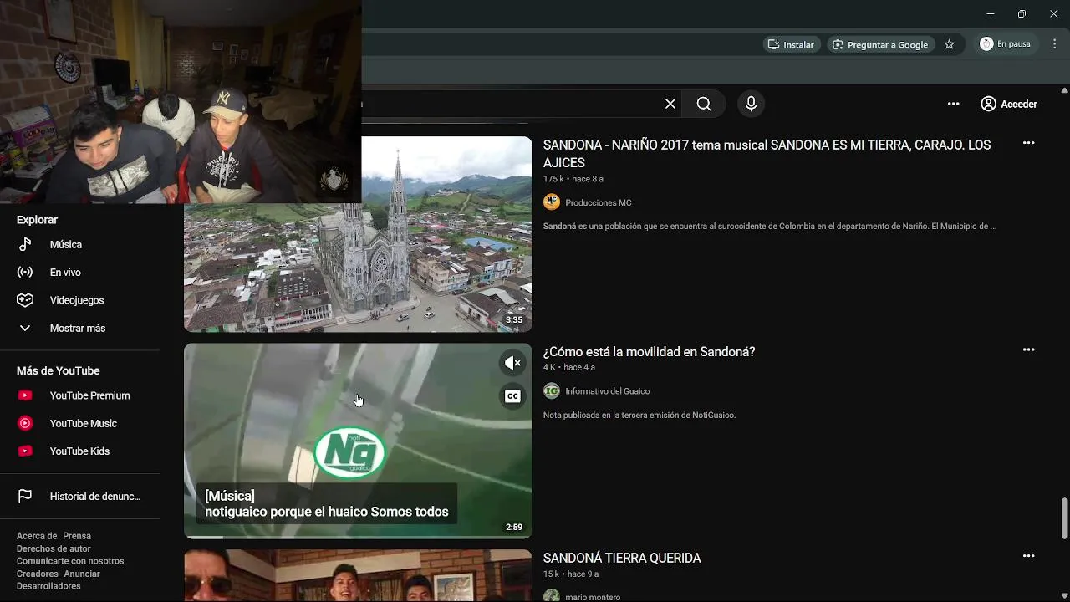Screen dimensions: 1070x602
Task: Sign in with the Acceder button
Action: coord(1009,104)
